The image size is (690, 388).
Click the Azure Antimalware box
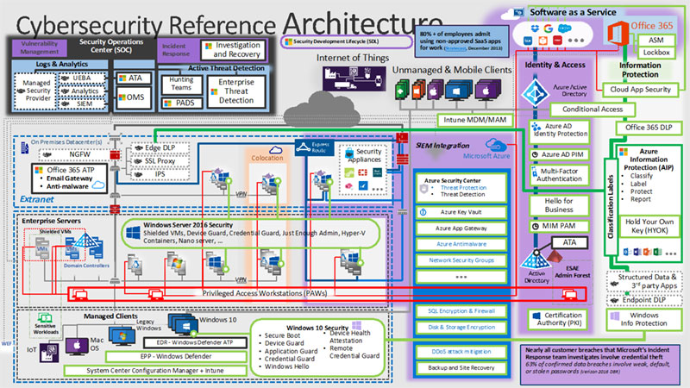coord(461,244)
